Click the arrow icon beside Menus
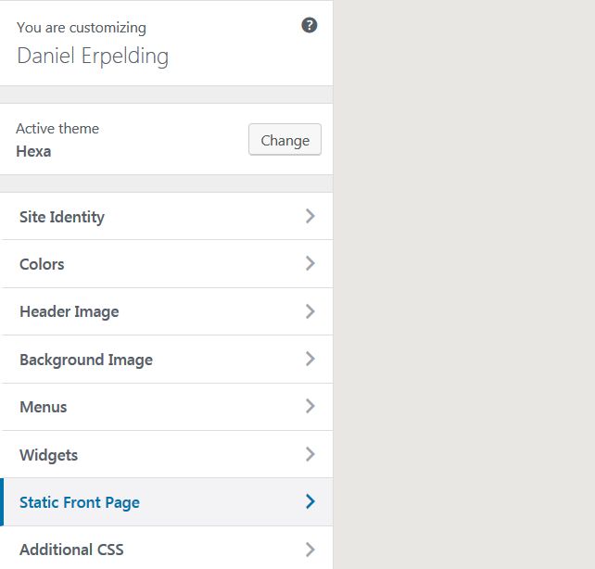This screenshot has height=569, width=595. (x=310, y=406)
